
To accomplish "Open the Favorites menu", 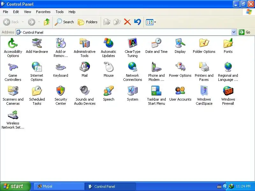I will point(43,12).
